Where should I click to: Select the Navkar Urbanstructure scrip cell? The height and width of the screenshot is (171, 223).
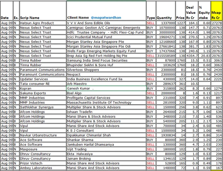point(43,135)
